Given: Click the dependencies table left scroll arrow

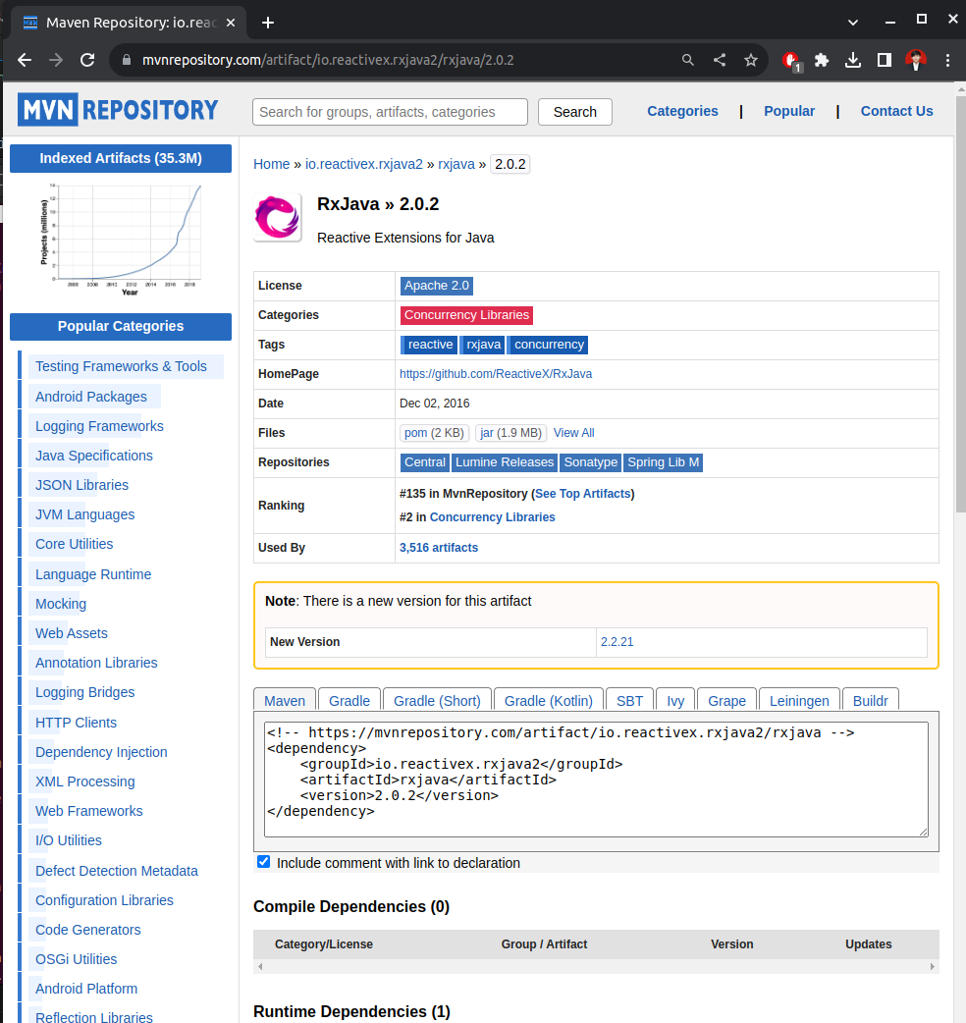Looking at the screenshot, I should click(x=260, y=966).
